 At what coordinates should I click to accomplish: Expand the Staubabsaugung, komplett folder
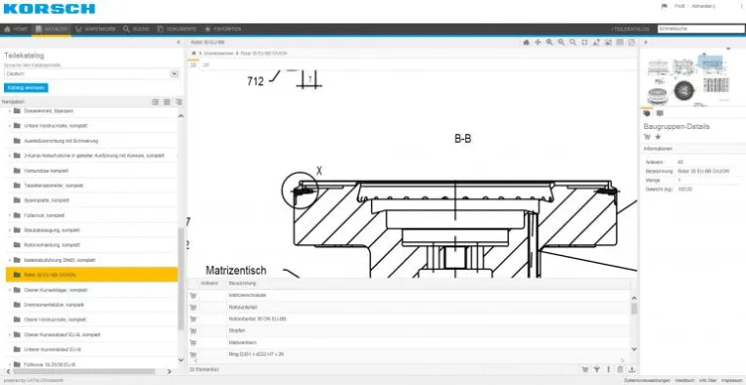coord(10,231)
